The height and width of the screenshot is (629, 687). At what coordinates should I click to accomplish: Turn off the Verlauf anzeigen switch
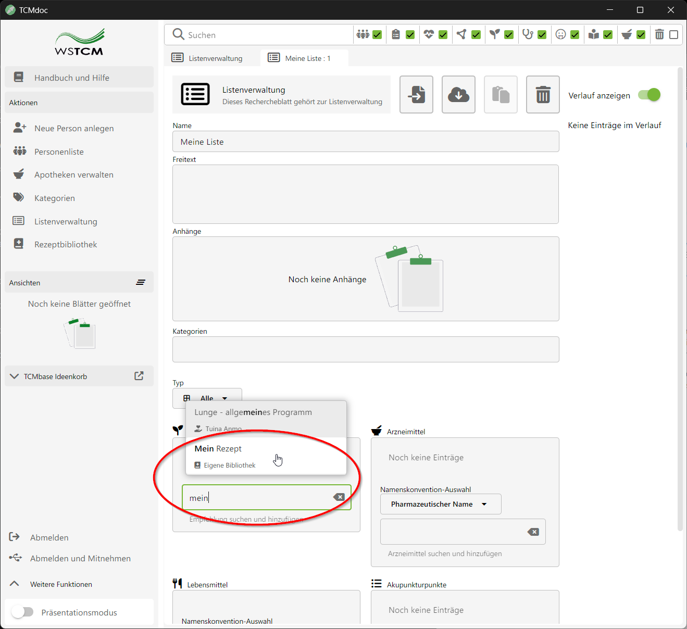tap(649, 95)
